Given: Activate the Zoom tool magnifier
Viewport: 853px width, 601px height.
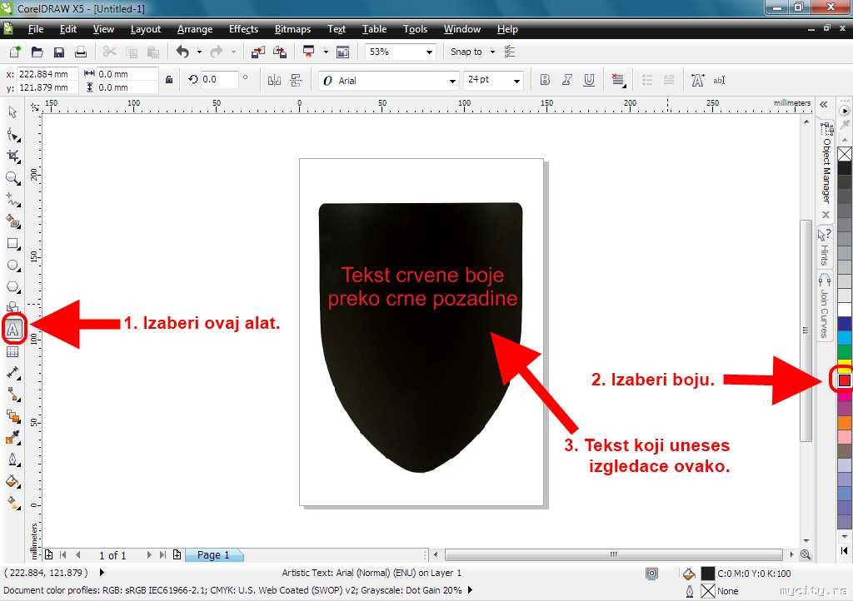Looking at the screenshot, I should pos(12,177).
